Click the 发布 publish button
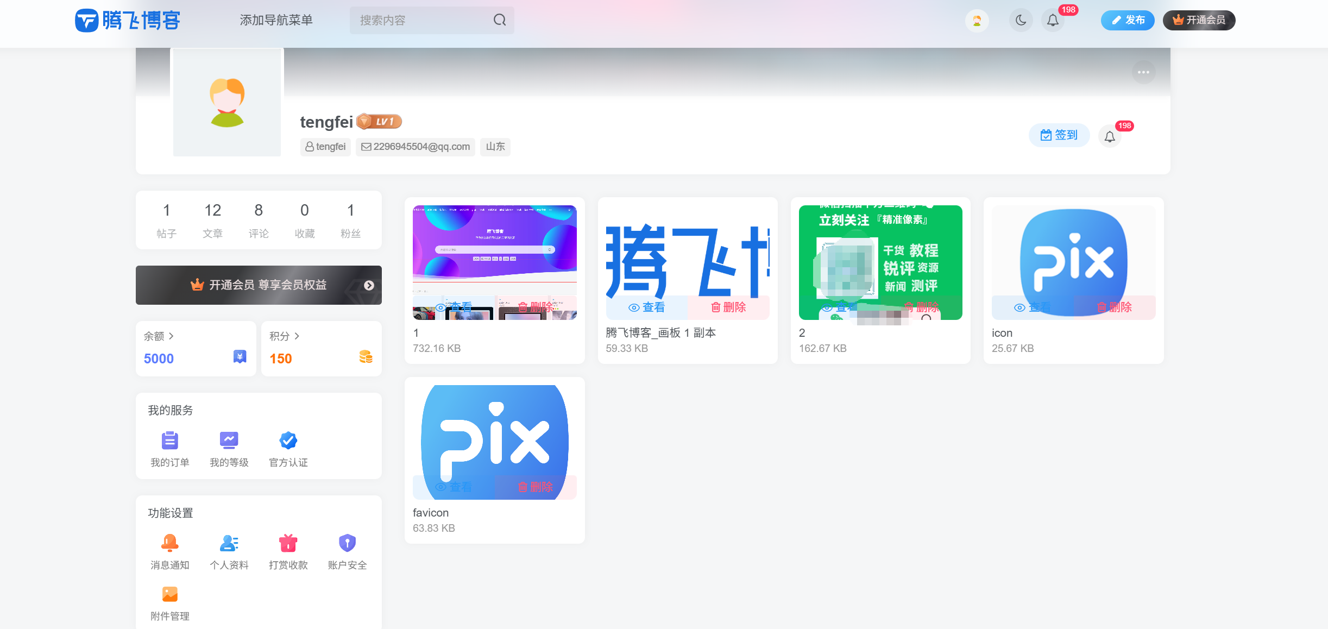Viewport: 1328px width, 629px height. (x=1128, y=20)
